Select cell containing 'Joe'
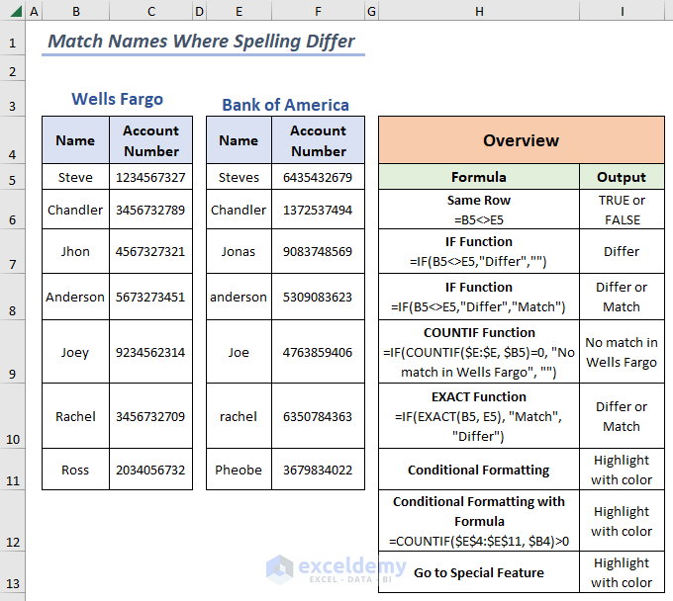Image resolution: width=673 pixels, height=601 pixels. click(239, 352)
